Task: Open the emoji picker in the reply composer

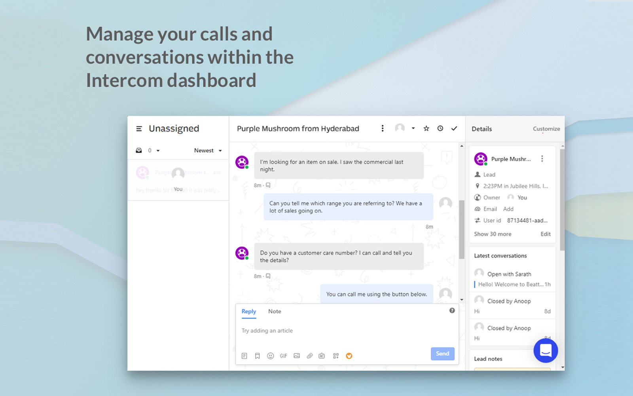Action: (x=270, y=356)
